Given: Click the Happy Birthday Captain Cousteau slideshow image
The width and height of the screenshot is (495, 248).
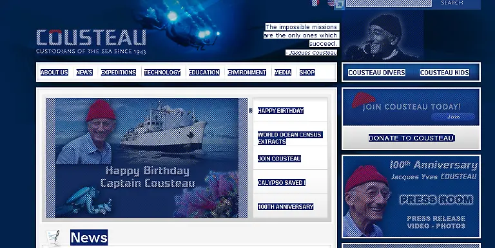Looking at the screenshot, I should (147, 158).
